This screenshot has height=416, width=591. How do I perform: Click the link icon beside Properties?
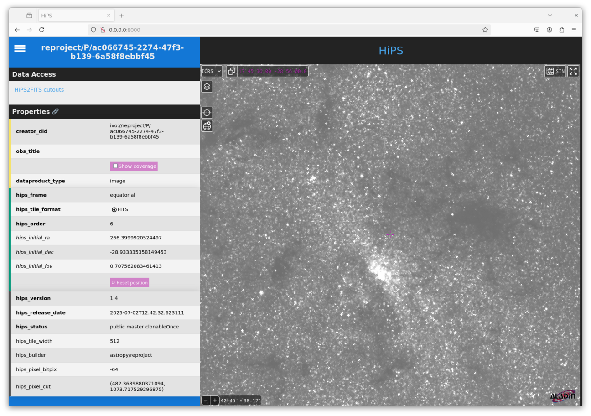click(55, 112)
